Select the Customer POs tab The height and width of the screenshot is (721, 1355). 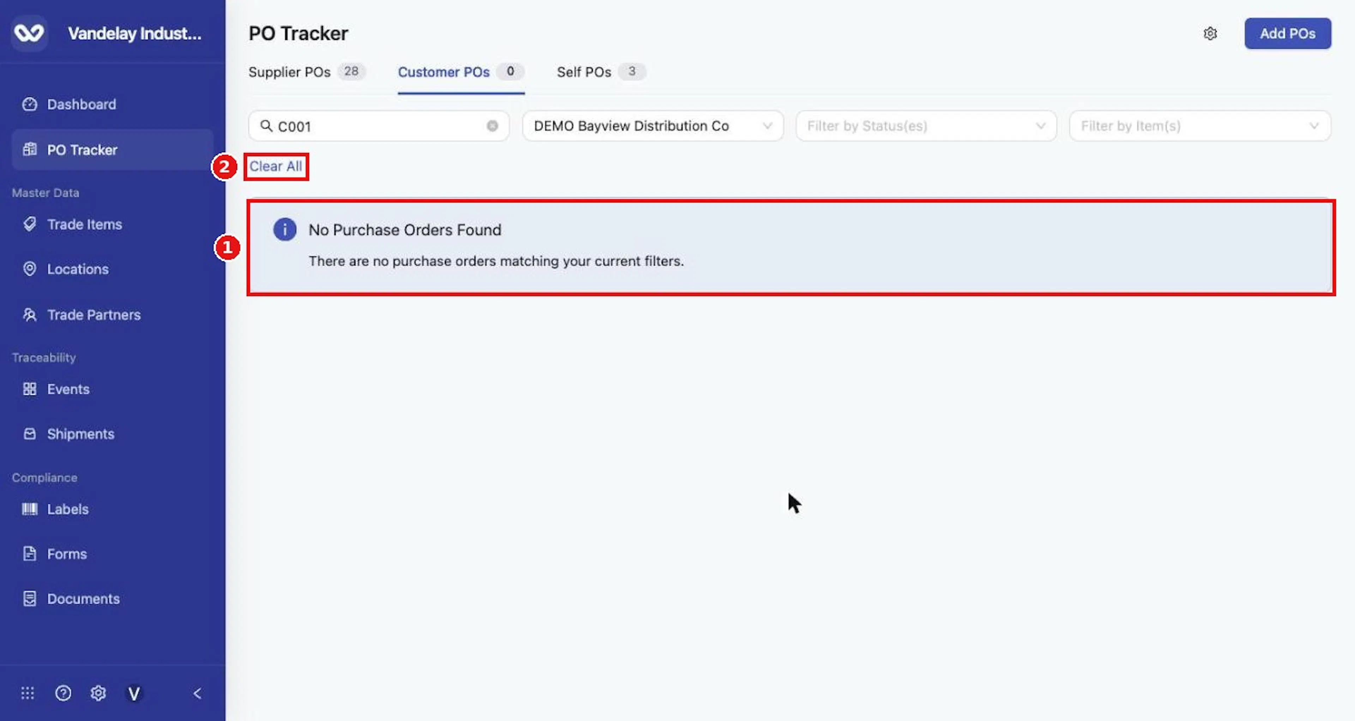click(x=461, y=72)
